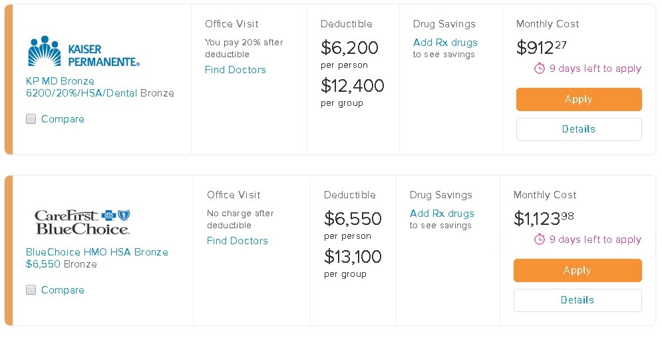The image size is (662, 338).
Task: Add Rx drugs for Kaiser plan
Action: tap(444, 43)
